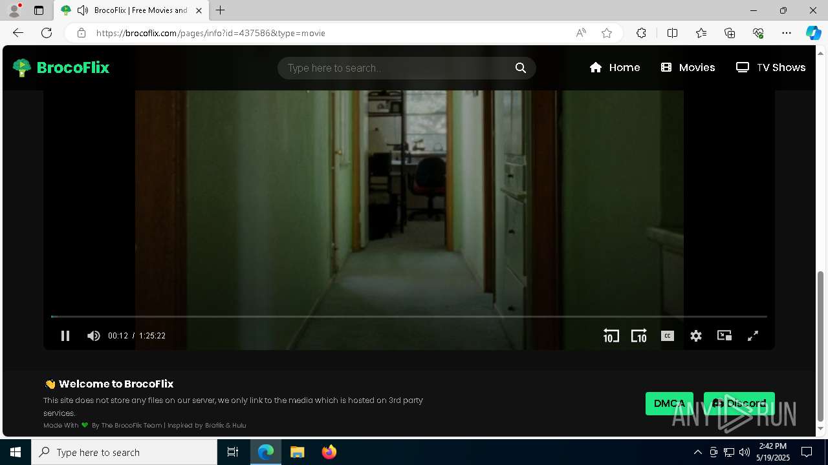The width and height of the screenshot is (828, 465).
Task: Open the Read aloud feature
Action: click(x=581, y=33)
